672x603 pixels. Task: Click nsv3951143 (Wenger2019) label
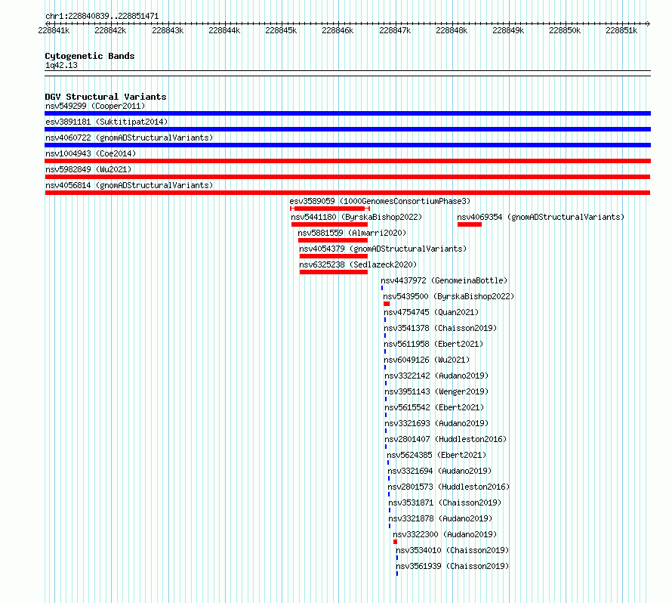click(436, 391)
